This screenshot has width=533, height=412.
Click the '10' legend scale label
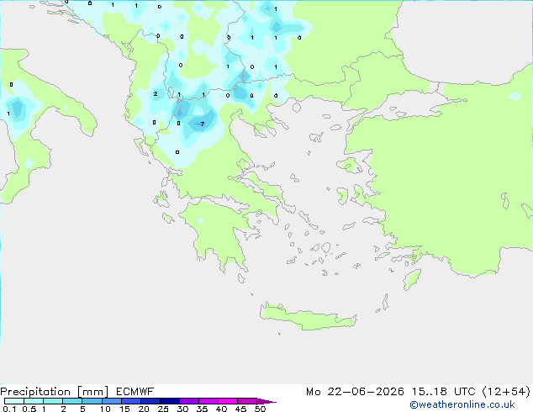pos(105,409)
